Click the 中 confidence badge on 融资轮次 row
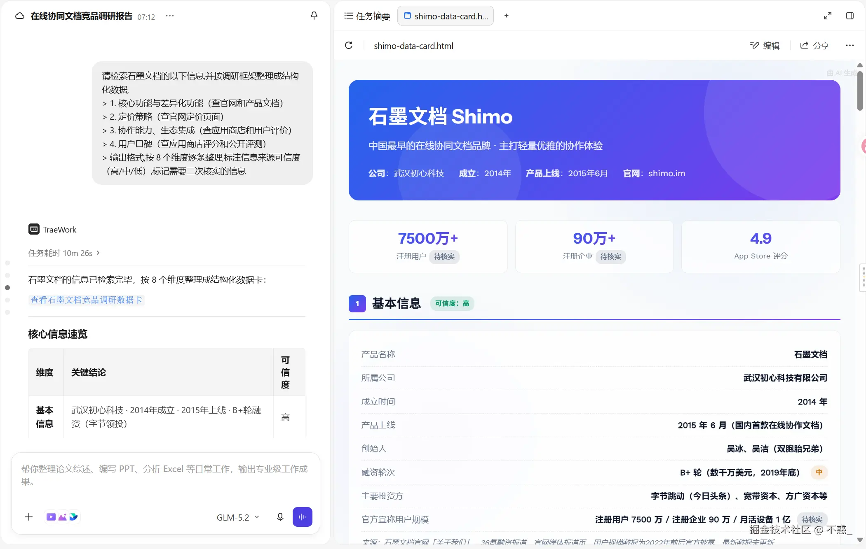Viewport: 866px width, 549px height. [x=819, y=472]
